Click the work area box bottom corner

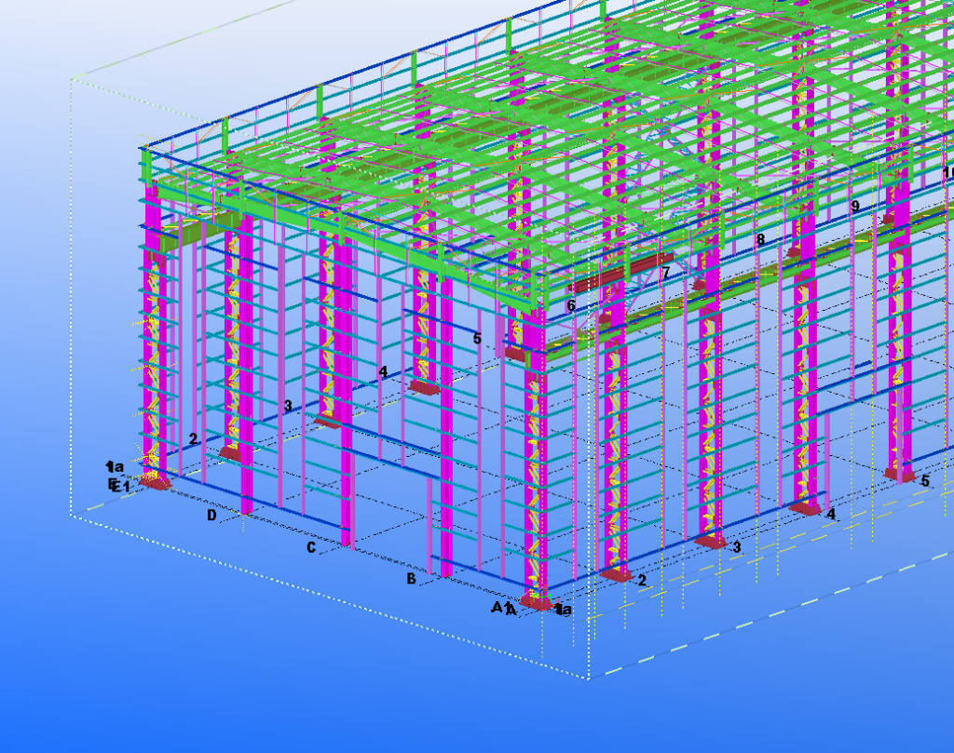point(589,679)
